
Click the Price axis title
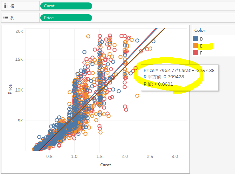(x=10, y=89)
